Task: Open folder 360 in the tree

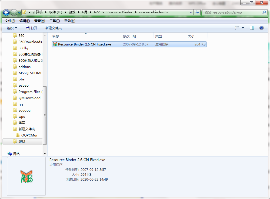Action: (21, 35)
